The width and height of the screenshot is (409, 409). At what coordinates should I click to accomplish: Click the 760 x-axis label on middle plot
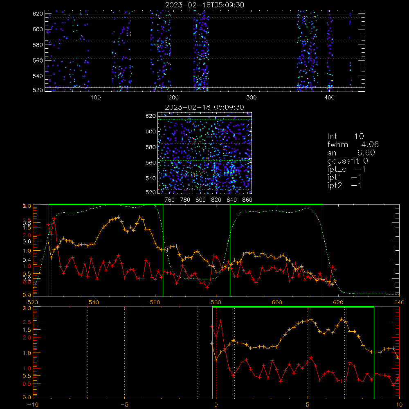click(x=170, y=200)
